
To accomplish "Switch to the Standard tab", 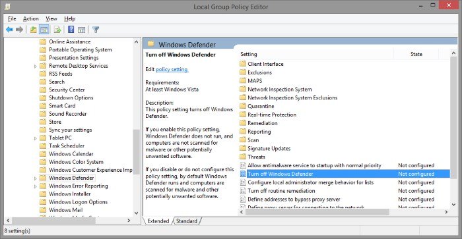I will coord(187,221).
